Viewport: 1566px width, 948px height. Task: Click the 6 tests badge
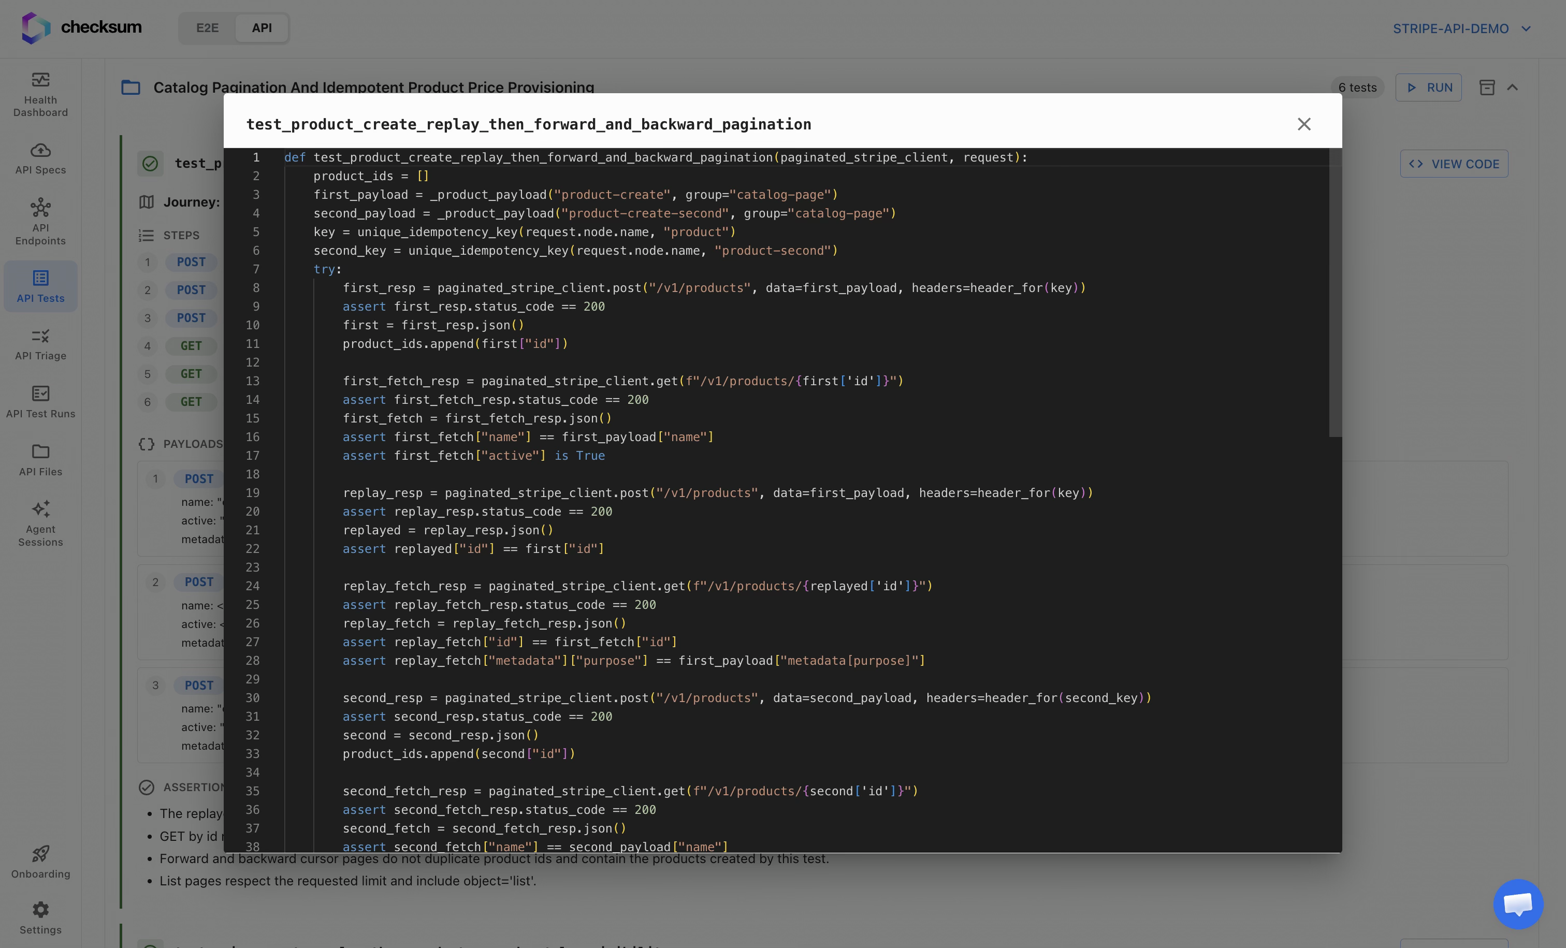point(1357,87)
